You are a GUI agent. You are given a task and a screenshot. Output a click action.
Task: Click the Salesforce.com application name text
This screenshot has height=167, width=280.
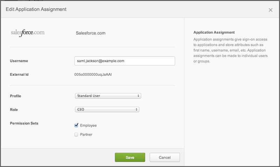coord(91,33)
